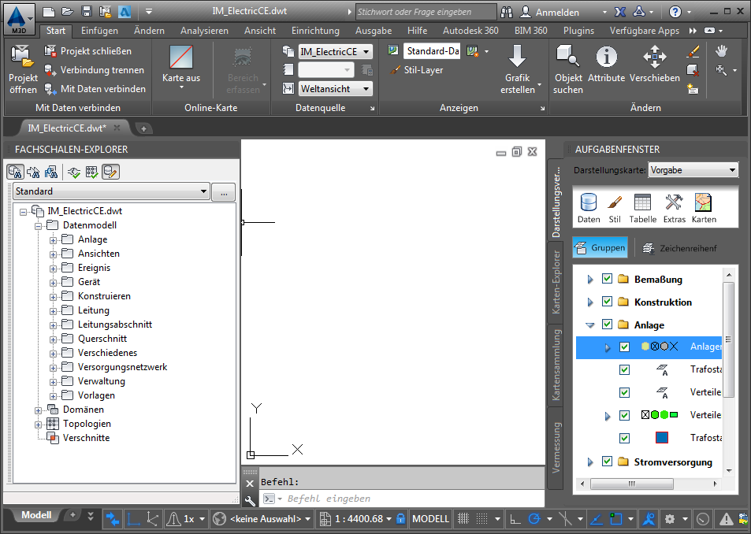The height and width of the screenshot is (534, 751).
Task: Expand the Bemaßung group triangle
Action: pyautogui.click(x=590, y=280)
